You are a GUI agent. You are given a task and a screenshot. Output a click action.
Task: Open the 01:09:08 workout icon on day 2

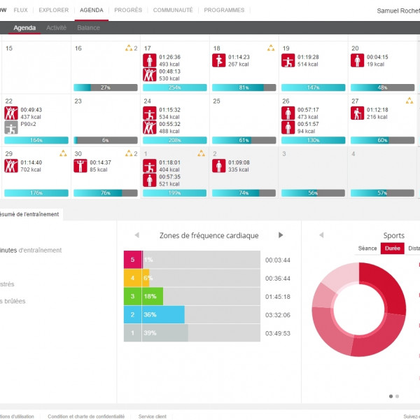(x=218, y=166)
